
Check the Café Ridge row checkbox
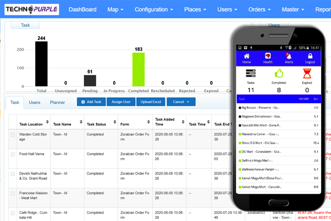pyautogui.click(x=13, y=213)
